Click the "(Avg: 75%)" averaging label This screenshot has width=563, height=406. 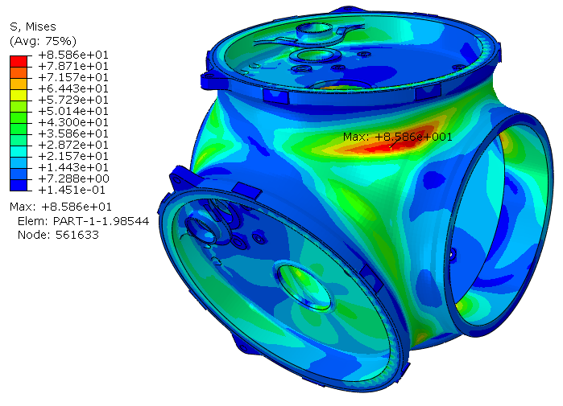[x=42, y=40]
